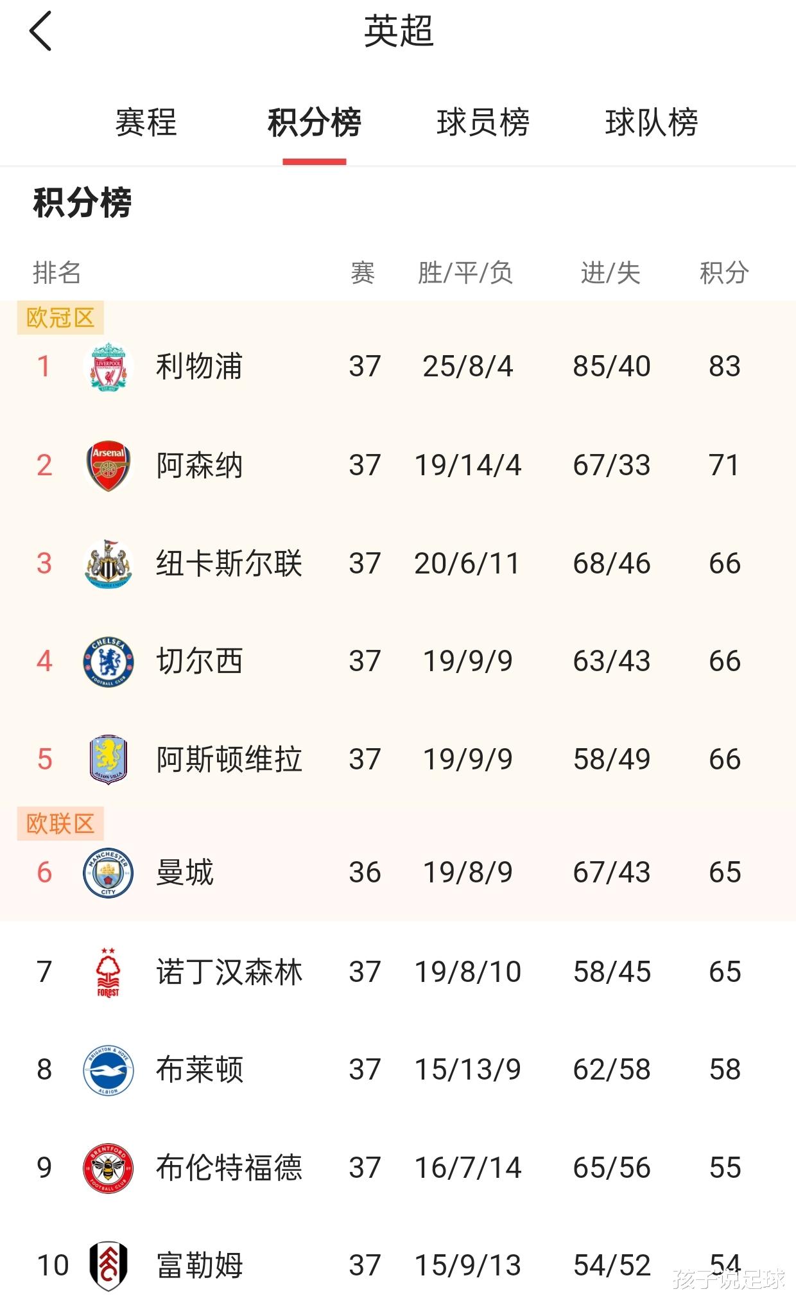Select the Brentford bee crest
This screenshot has height=1305, width=796.
pos(108,1168)
